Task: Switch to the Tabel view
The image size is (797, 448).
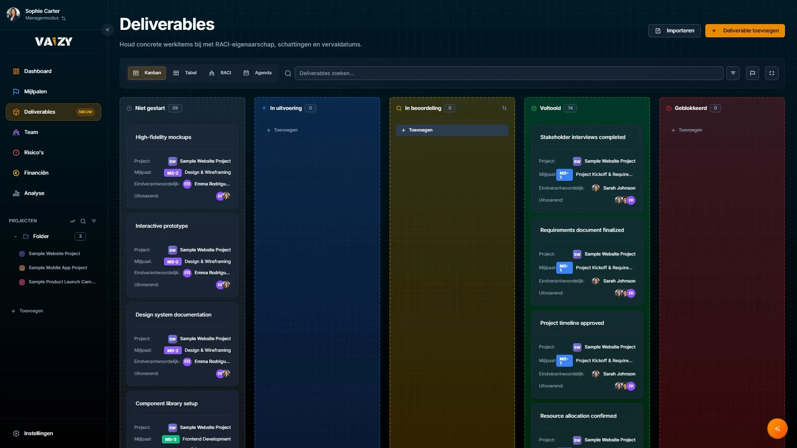Action: tap(185, 73)
